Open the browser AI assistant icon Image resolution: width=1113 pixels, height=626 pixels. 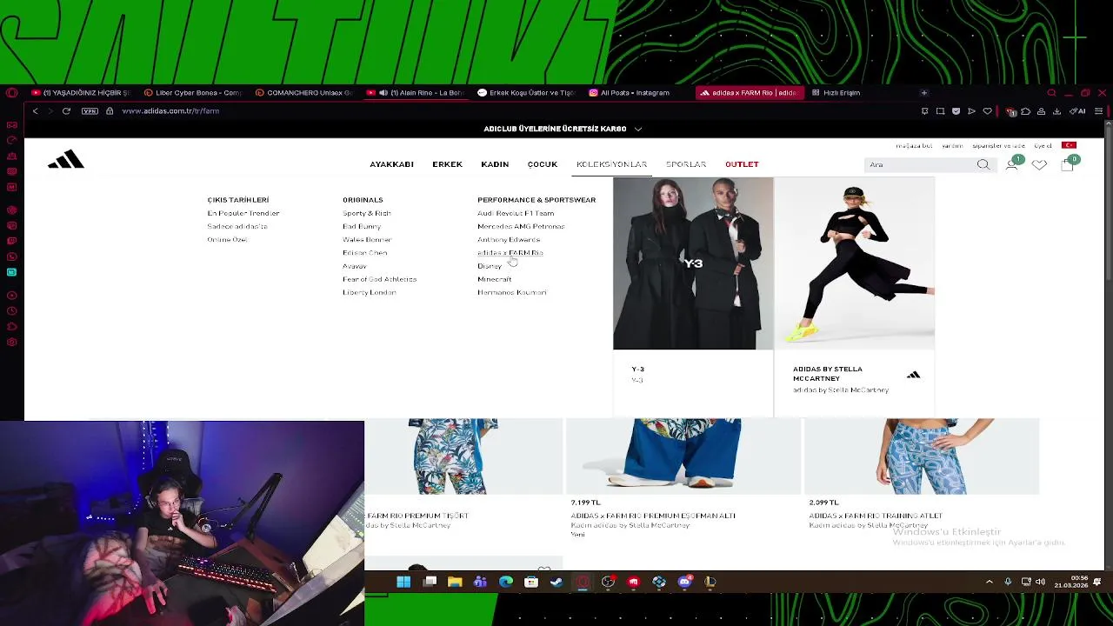click(1078, 111)
